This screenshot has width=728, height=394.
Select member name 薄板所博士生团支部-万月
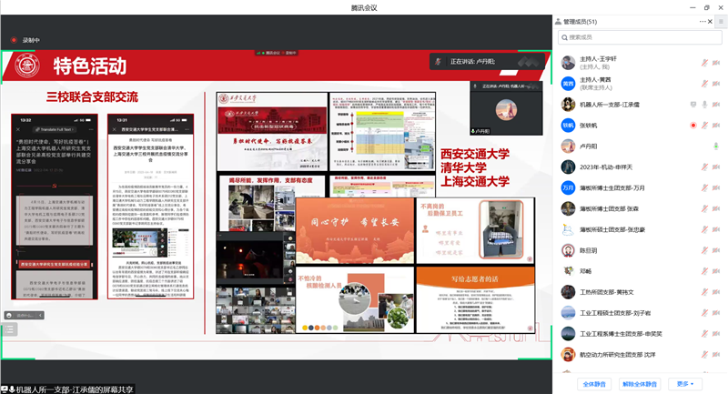point(612,188)
